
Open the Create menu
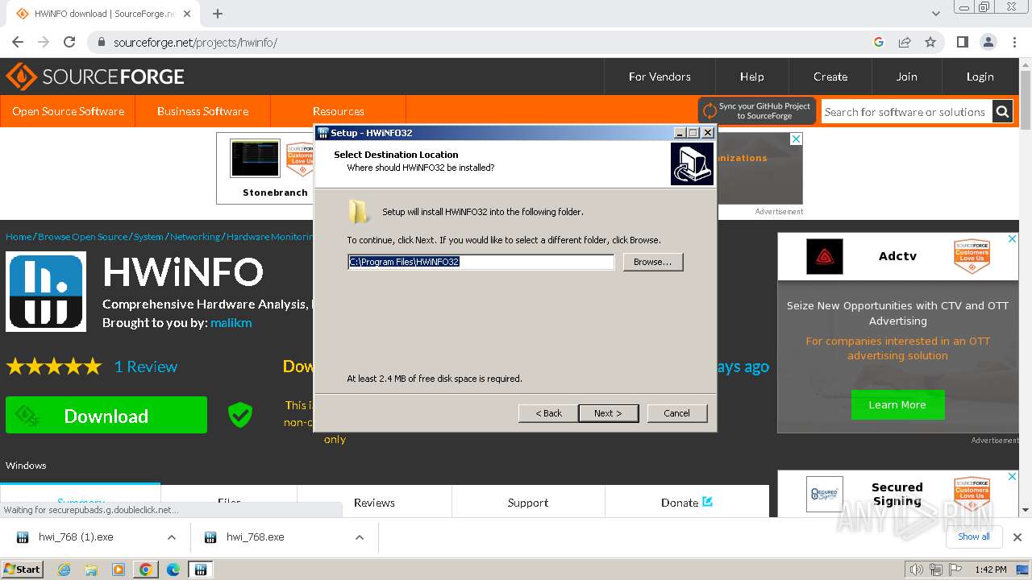(x=830, y=77)
